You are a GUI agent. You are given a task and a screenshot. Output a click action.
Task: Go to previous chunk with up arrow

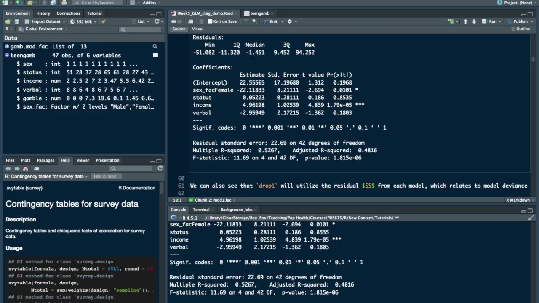click(465, 21)
